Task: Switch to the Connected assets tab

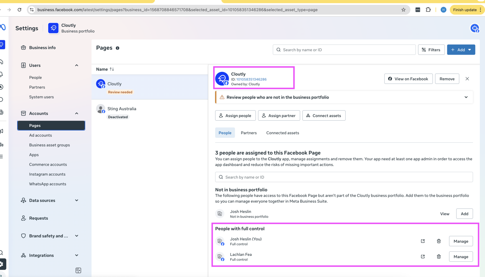Action: [283, 133]
